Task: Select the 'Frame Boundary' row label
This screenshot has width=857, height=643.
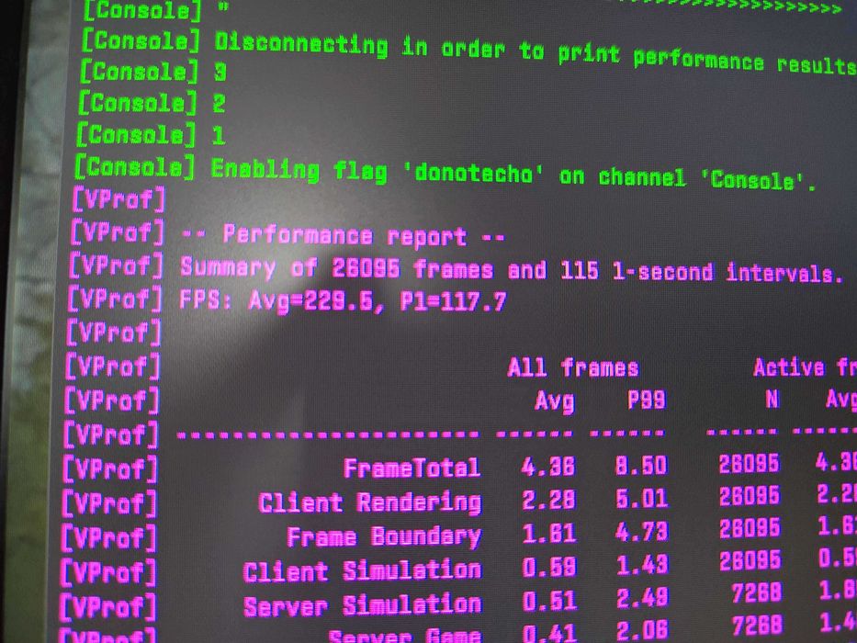Action: coord(384,537)
